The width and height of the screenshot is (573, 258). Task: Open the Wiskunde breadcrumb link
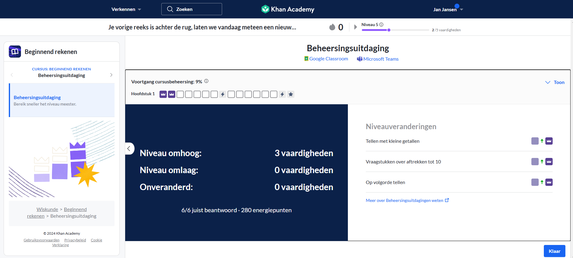[x=47, y=209]
